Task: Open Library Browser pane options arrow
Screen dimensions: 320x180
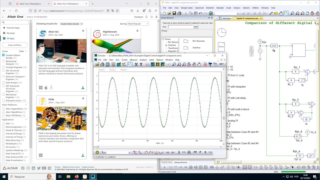Action: tap(209, 18)
